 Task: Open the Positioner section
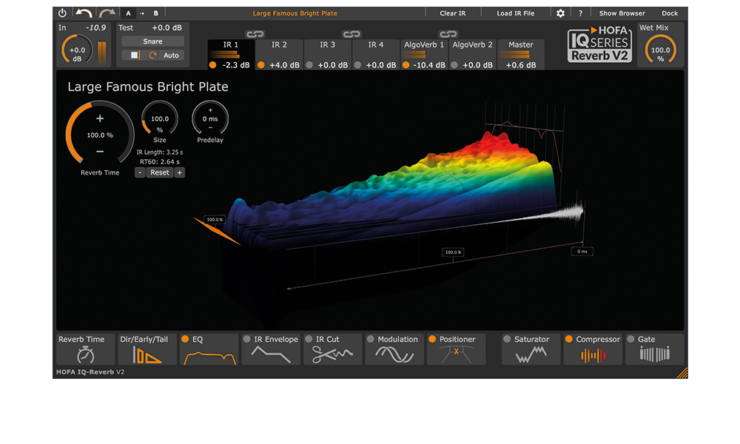[x=457, y=349]
